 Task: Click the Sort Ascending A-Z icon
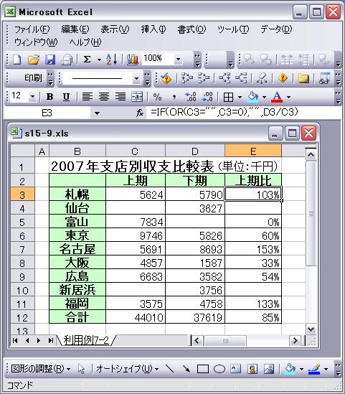click(x=111, y=60)
